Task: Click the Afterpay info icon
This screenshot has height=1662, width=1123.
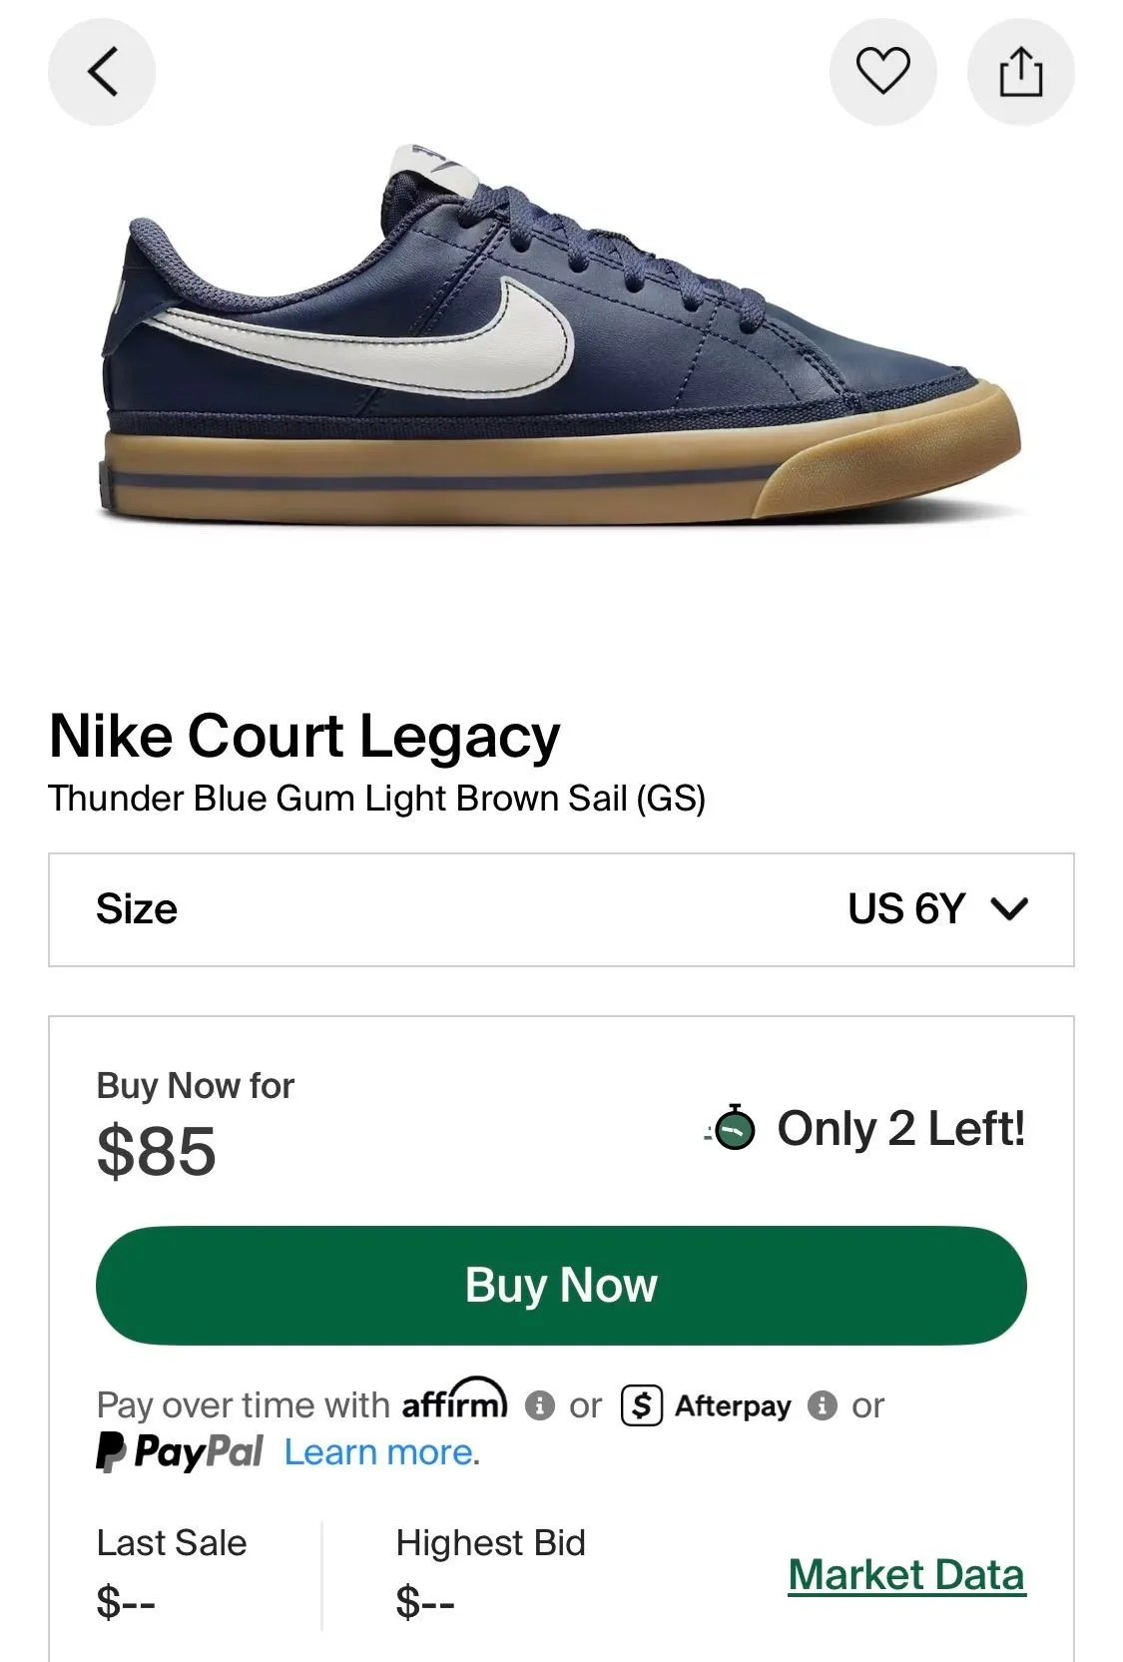Action: click(822, 1405)
